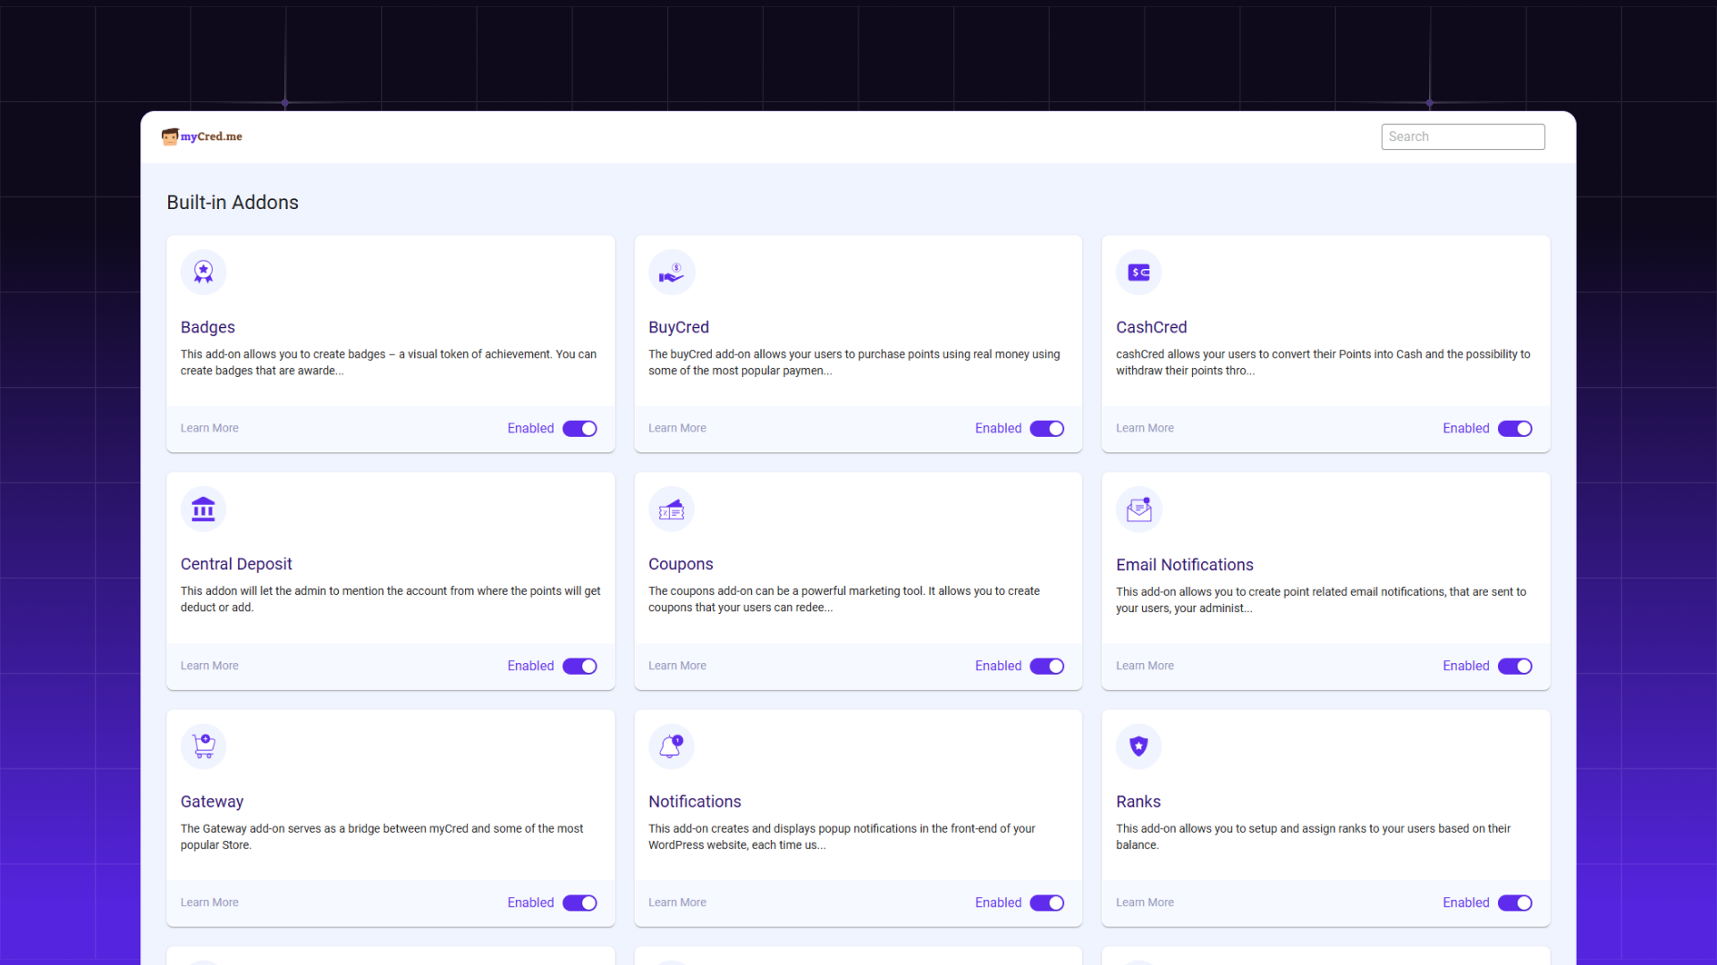1717x965 pixels.
Task: Toggle the Email Notifications addon off
Action: 1514,667
